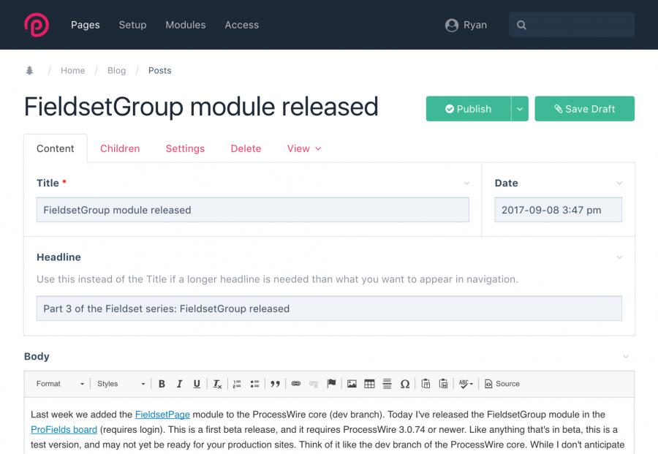Collapse the Date field chevron
658x454 pixels.
(619, 184)
